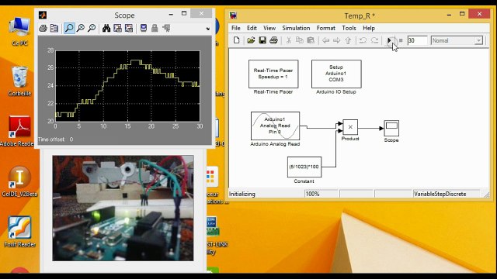Image resolution: width=497 pixels, height=279 pixels.
Task: Open CoIDE_V2Beta desktop shortcut
Action: pos(19,182)
